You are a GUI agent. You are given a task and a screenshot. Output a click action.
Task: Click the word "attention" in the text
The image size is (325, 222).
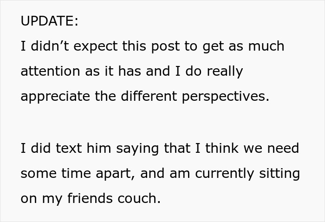[50, 72]
